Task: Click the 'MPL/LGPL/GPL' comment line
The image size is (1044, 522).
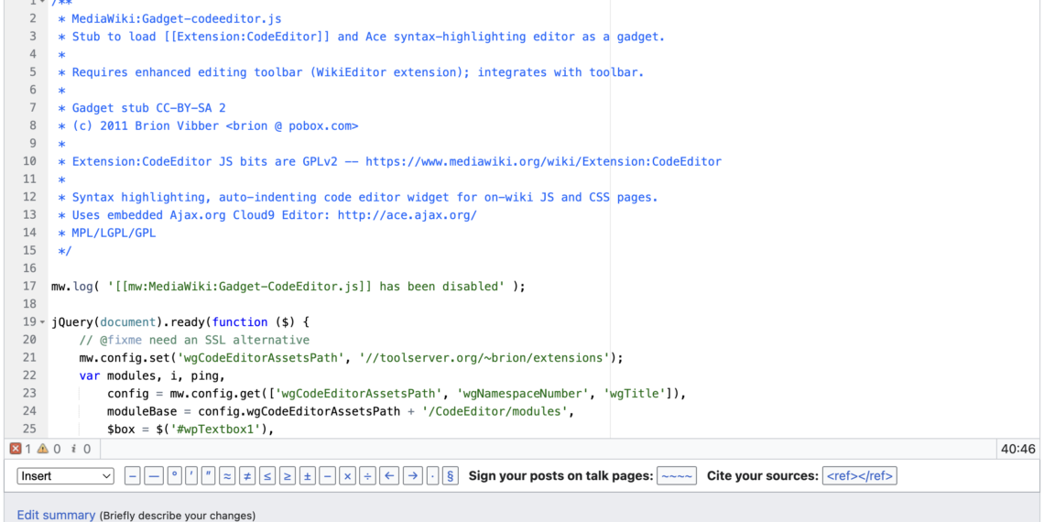Action: point(107,233)
